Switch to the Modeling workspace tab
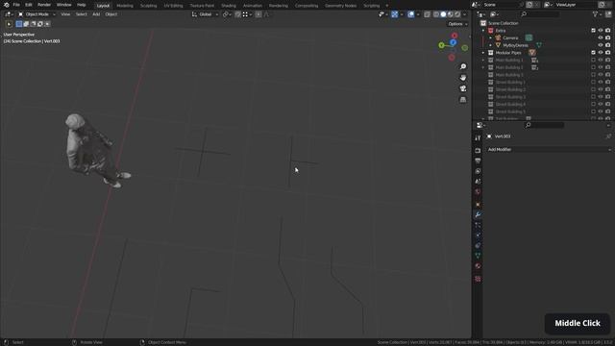Screen dimensions: 615x346 coord(125,6)
